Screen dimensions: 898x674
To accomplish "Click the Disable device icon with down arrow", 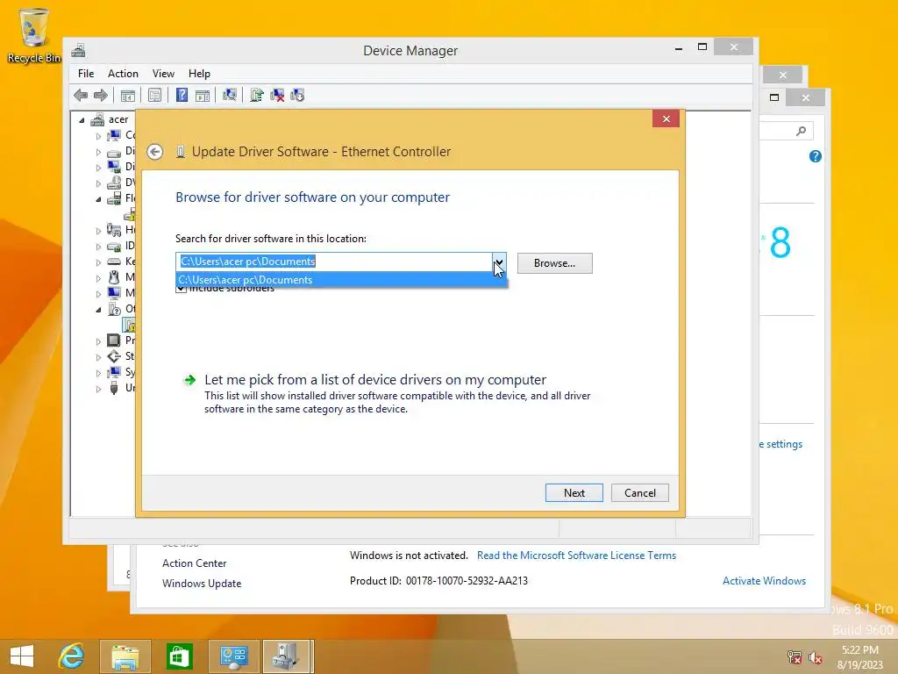I will 297,95.
